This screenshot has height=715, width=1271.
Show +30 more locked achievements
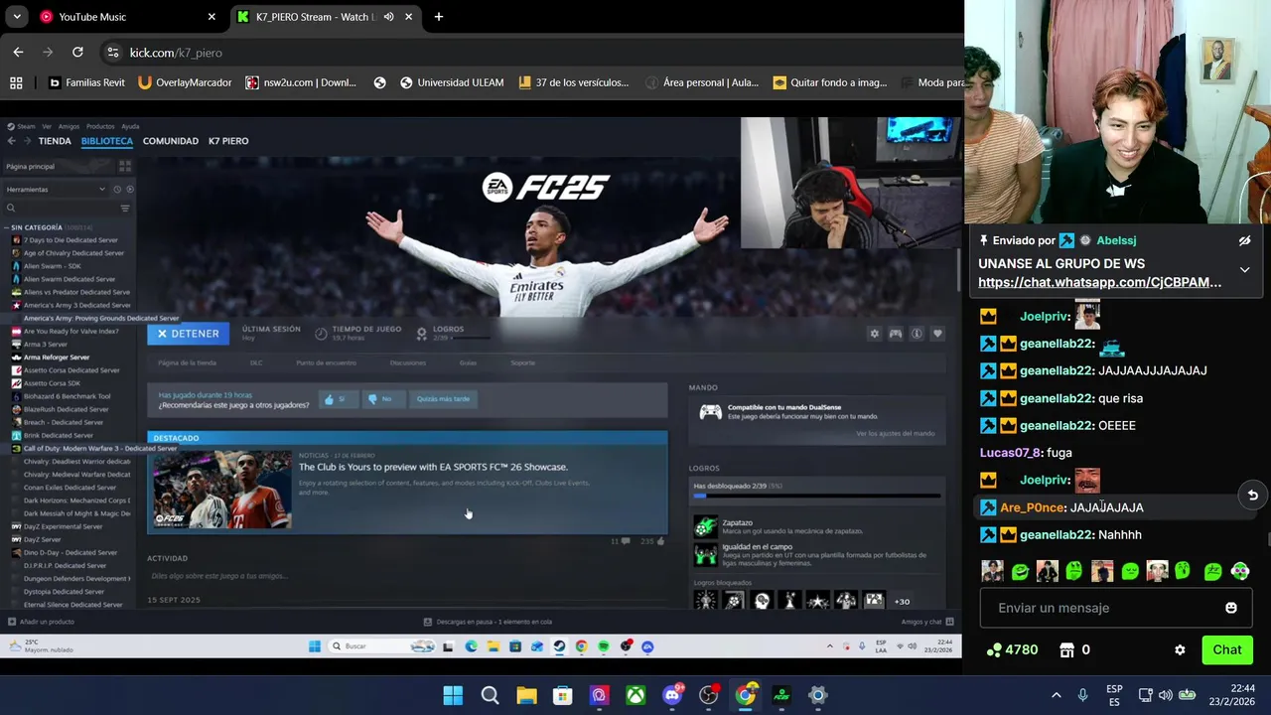click(902, 601)
